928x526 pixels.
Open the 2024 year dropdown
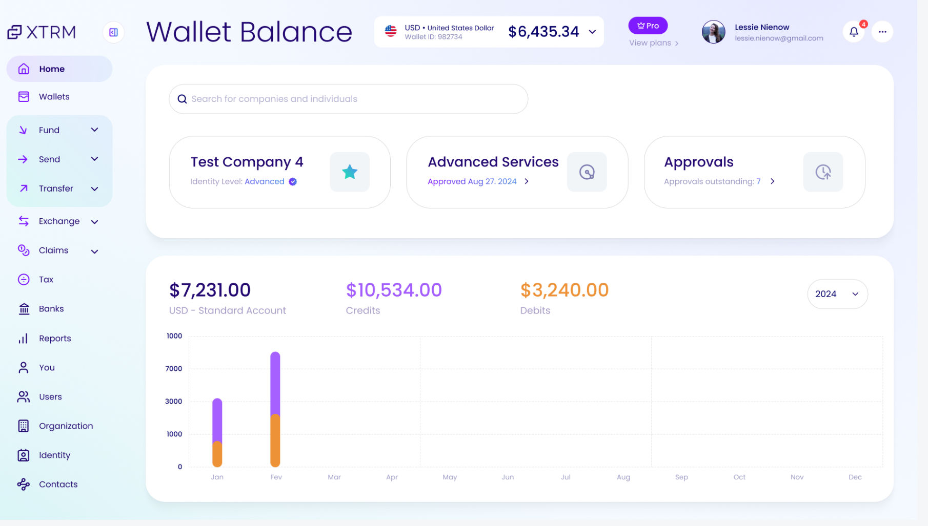coord(837,294)
